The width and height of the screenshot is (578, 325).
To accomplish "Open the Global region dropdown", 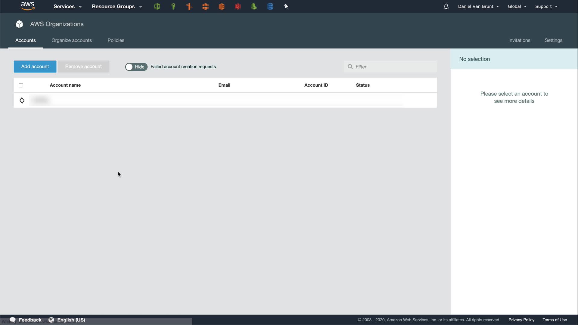I will 517,6.
